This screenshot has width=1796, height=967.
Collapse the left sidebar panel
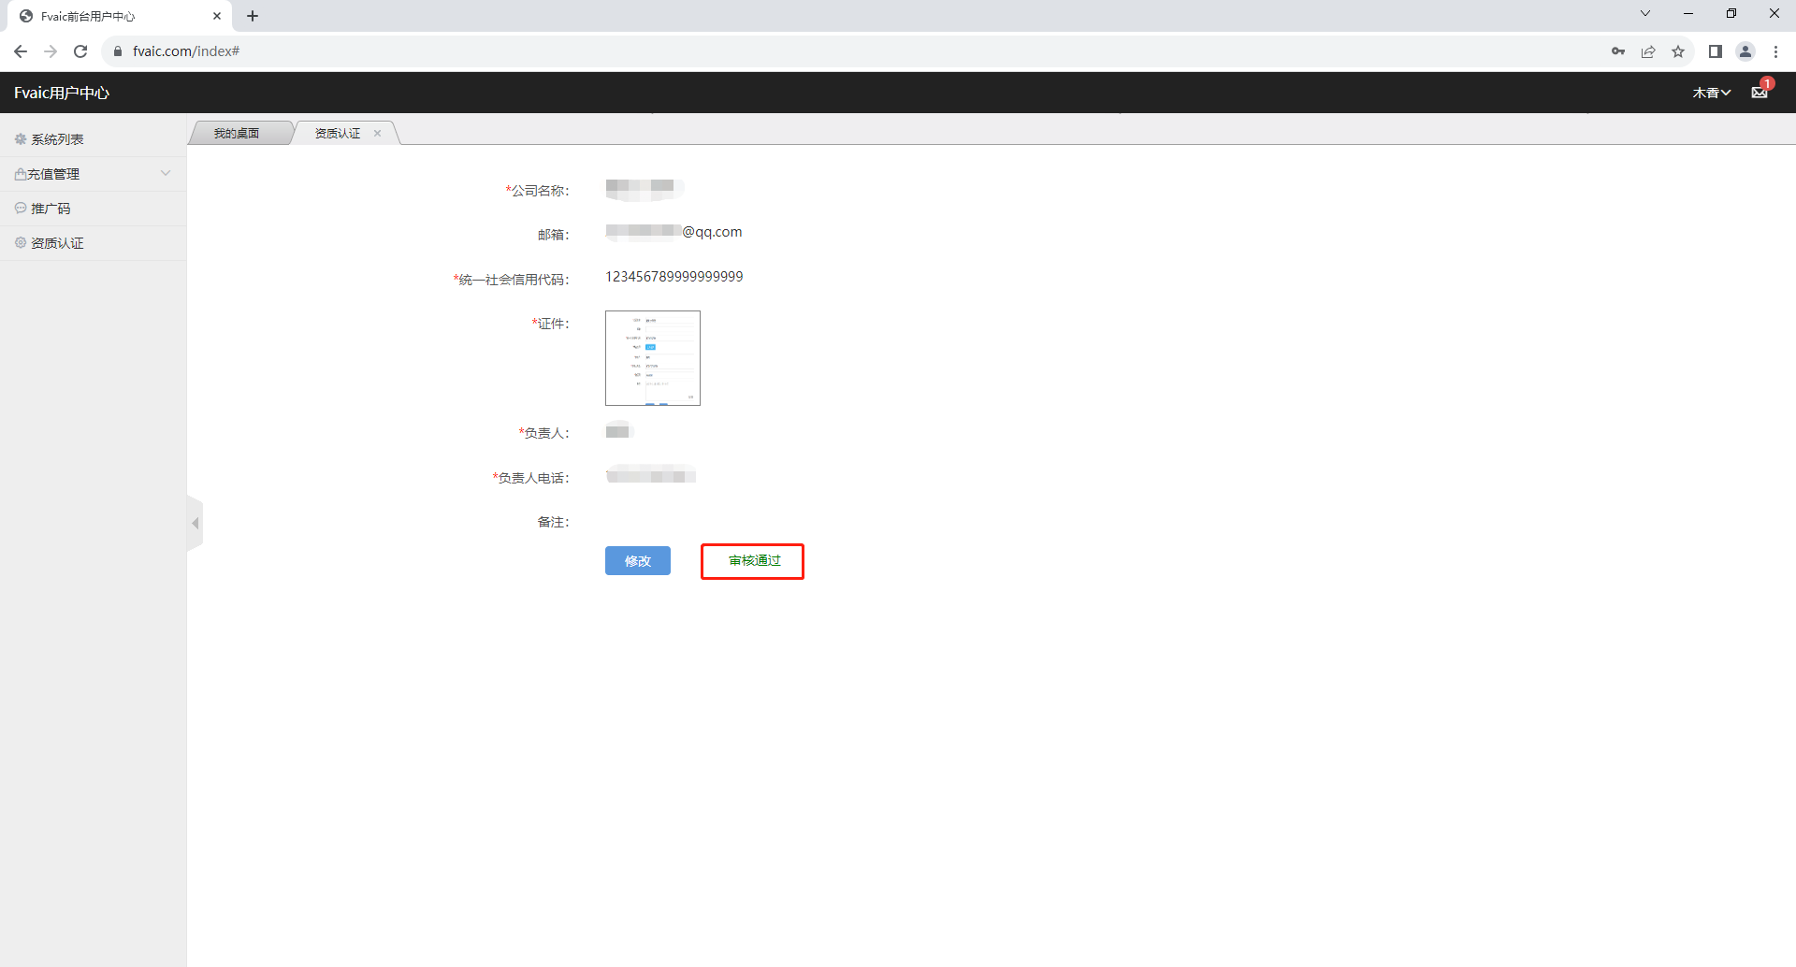coord(196,524)
